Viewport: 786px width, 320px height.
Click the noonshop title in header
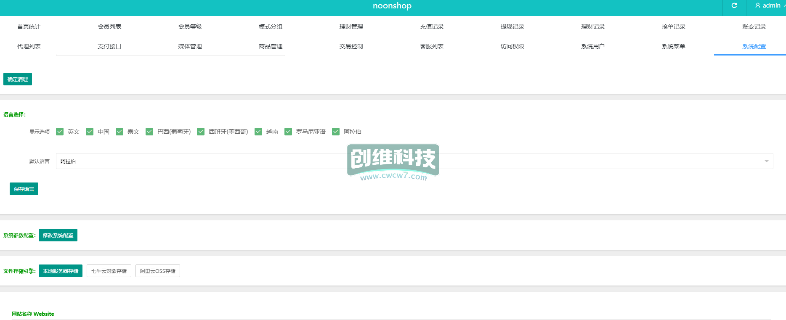392,5
